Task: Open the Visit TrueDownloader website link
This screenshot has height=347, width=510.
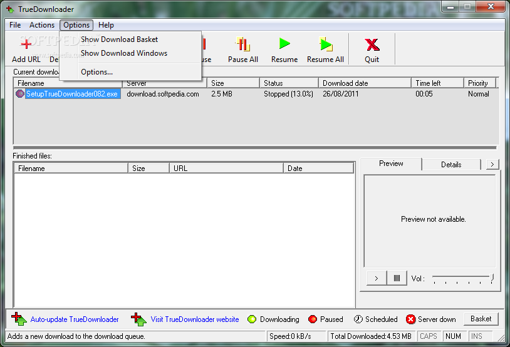Action: click(194, 319)
